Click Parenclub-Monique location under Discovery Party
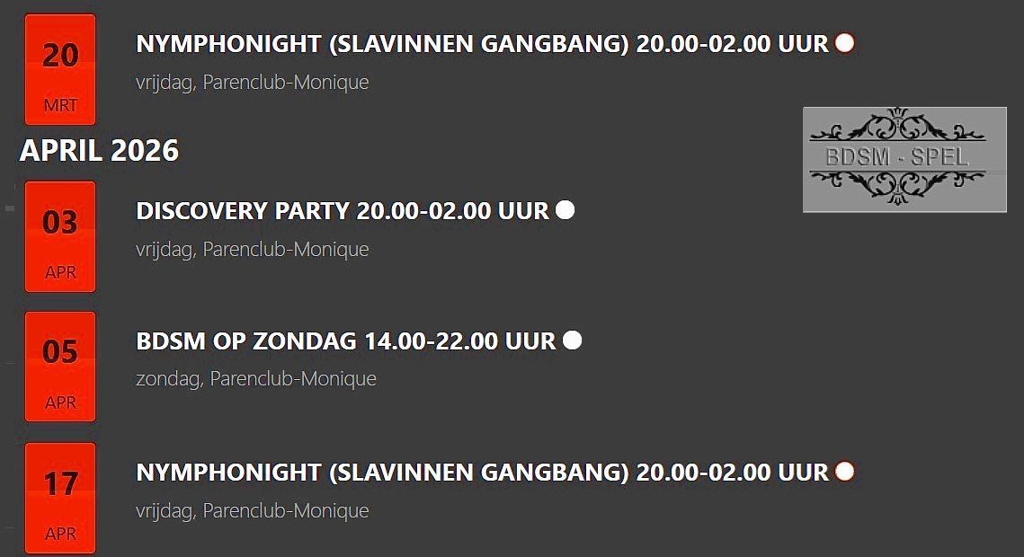This screenshot has width=1024, height=557. (x=286, y=249)
